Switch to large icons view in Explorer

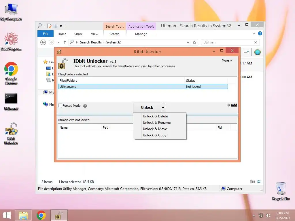pyautogui.click(x=259, y=182)
